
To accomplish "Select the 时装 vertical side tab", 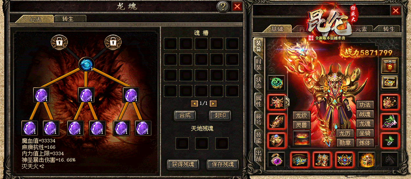I will [x=258, y=64].
